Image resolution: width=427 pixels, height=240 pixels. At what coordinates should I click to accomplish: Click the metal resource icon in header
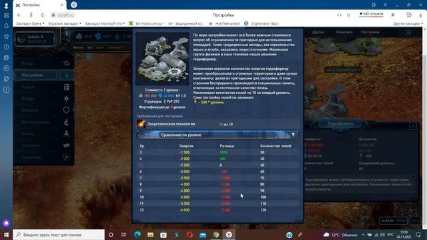click(79, 36)
